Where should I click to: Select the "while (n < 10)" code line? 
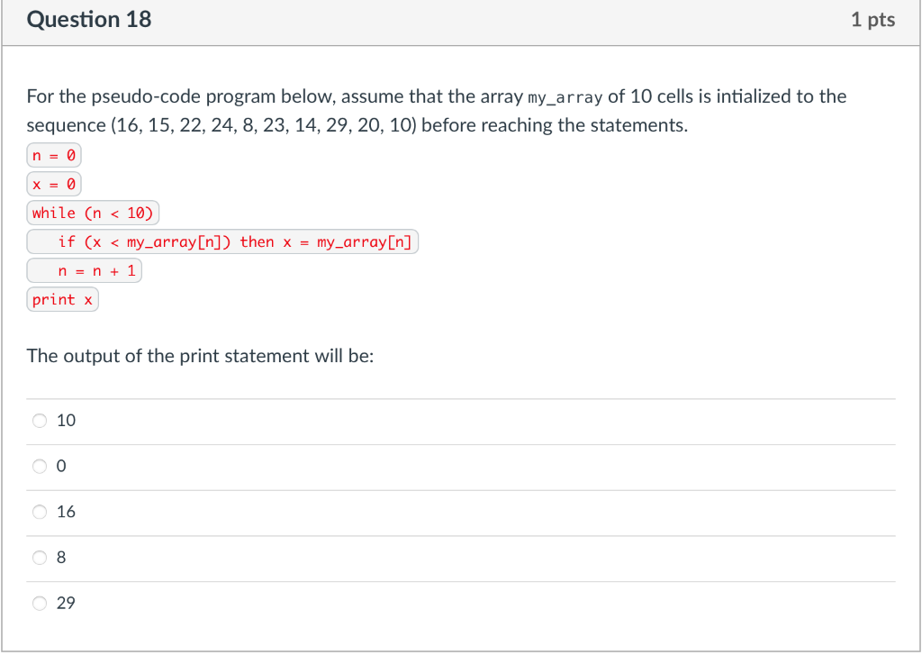[x=93, y=212]
